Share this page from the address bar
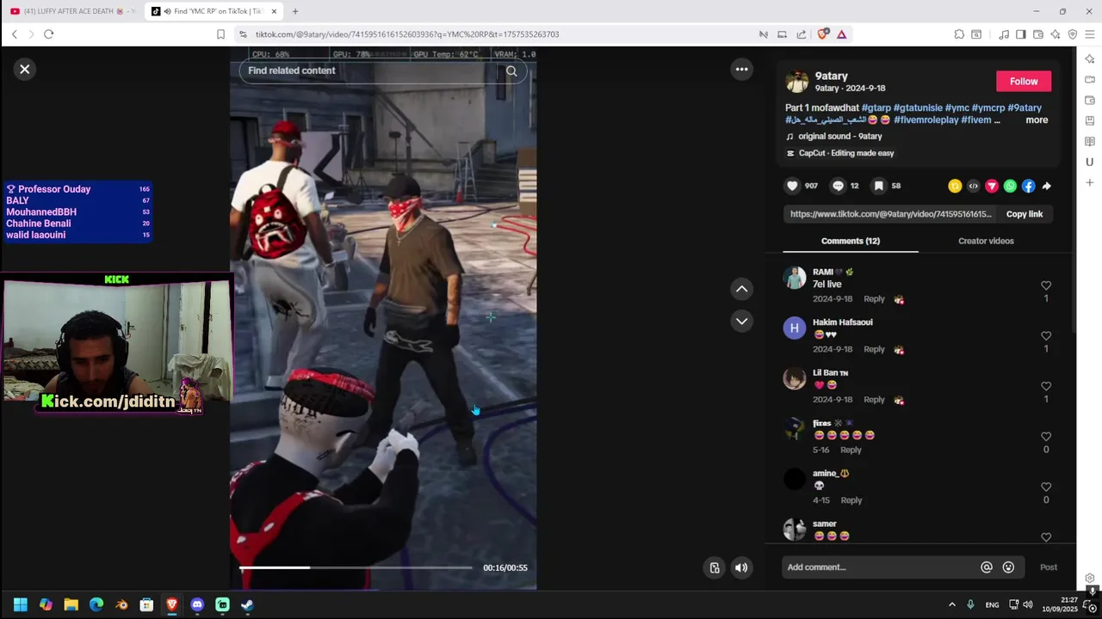 tap(802, 34)
